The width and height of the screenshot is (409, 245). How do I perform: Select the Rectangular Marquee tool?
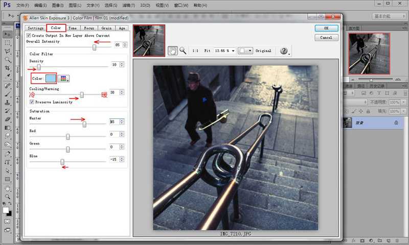click(8, 43)
